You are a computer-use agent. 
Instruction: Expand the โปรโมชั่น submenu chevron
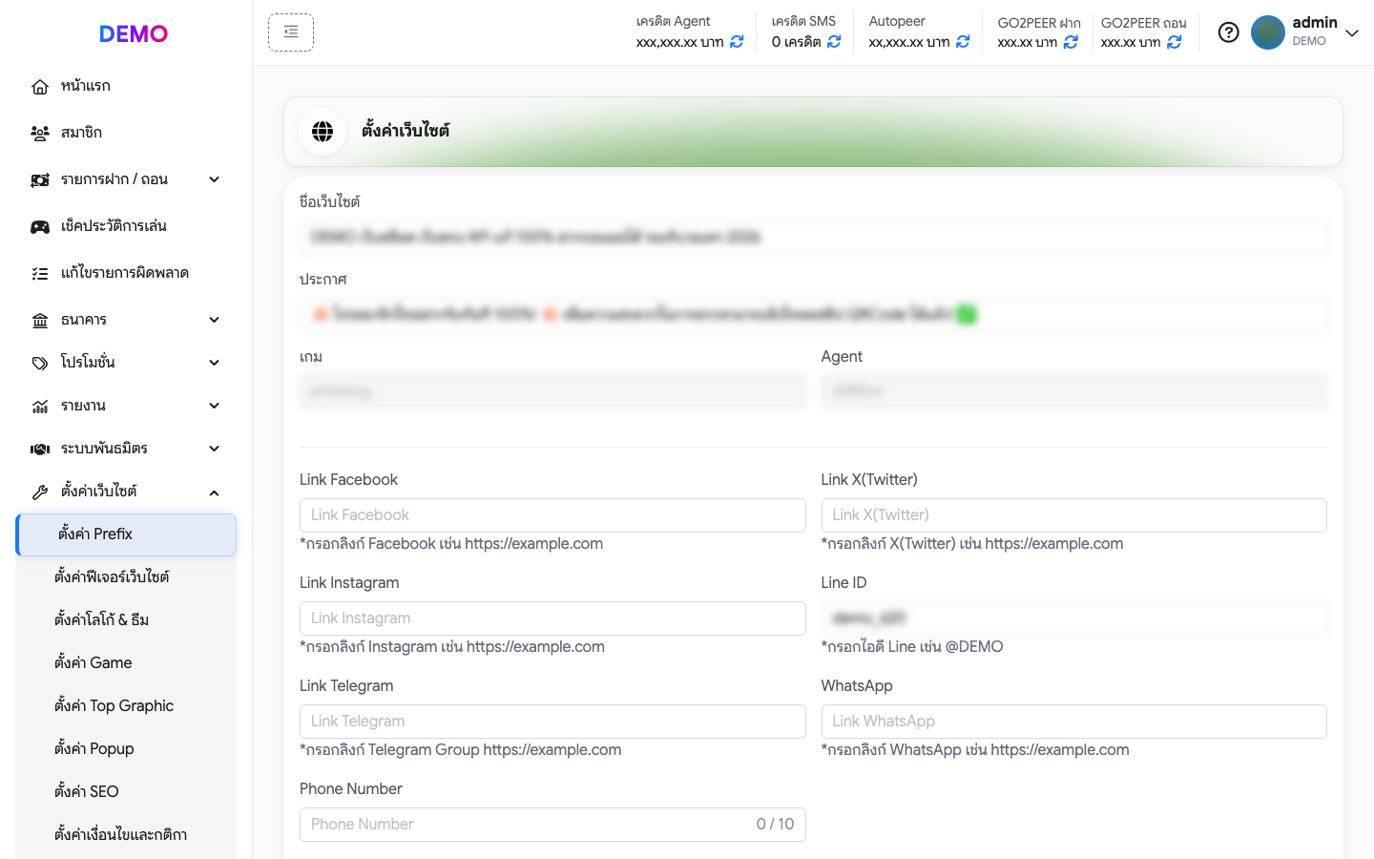tap(214, 363)
